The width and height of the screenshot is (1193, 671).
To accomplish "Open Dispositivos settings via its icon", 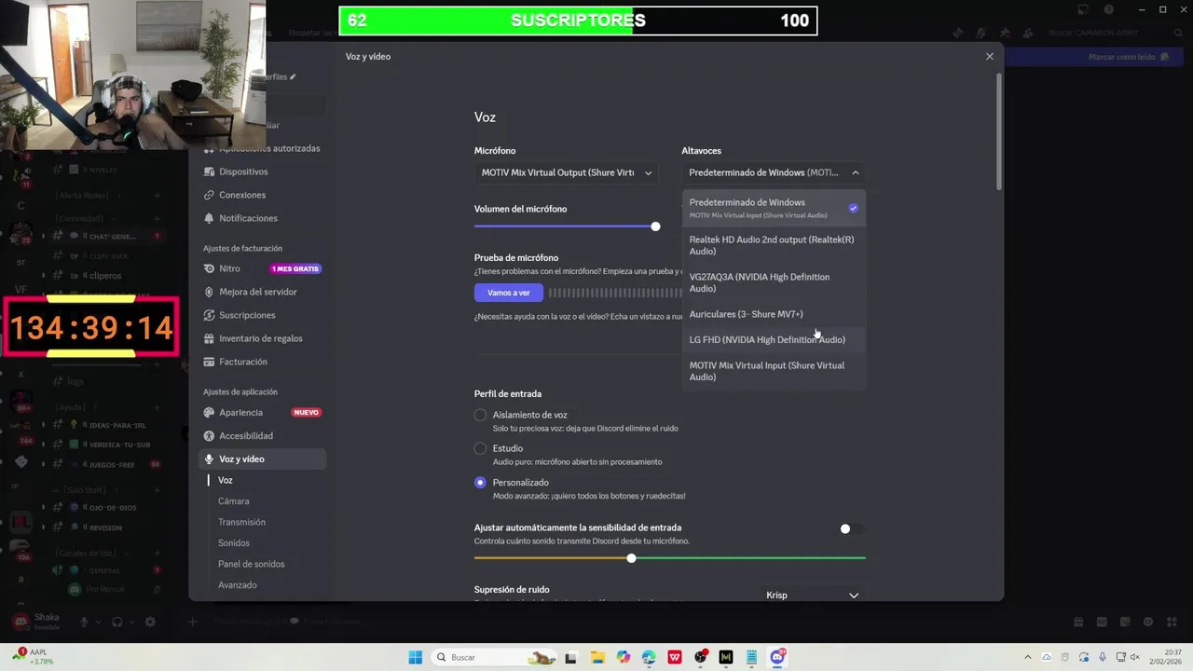I will (210, 171).
